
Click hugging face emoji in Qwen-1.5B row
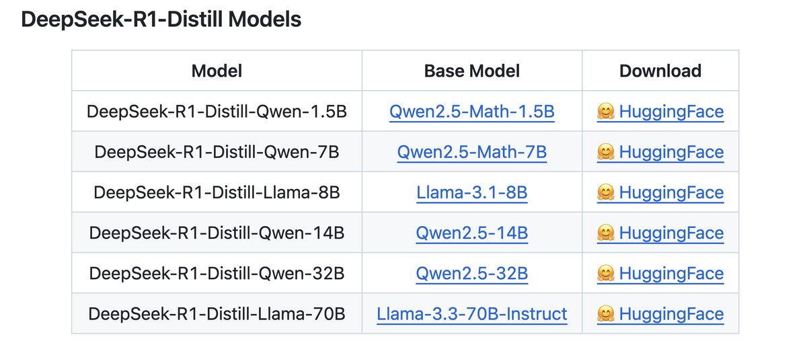[605, 112]
